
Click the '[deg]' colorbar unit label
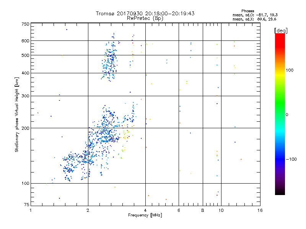281,31
